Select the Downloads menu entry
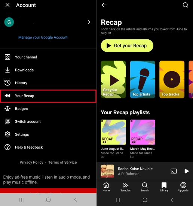This screenshot has width=193, height=206. [48, 70]
